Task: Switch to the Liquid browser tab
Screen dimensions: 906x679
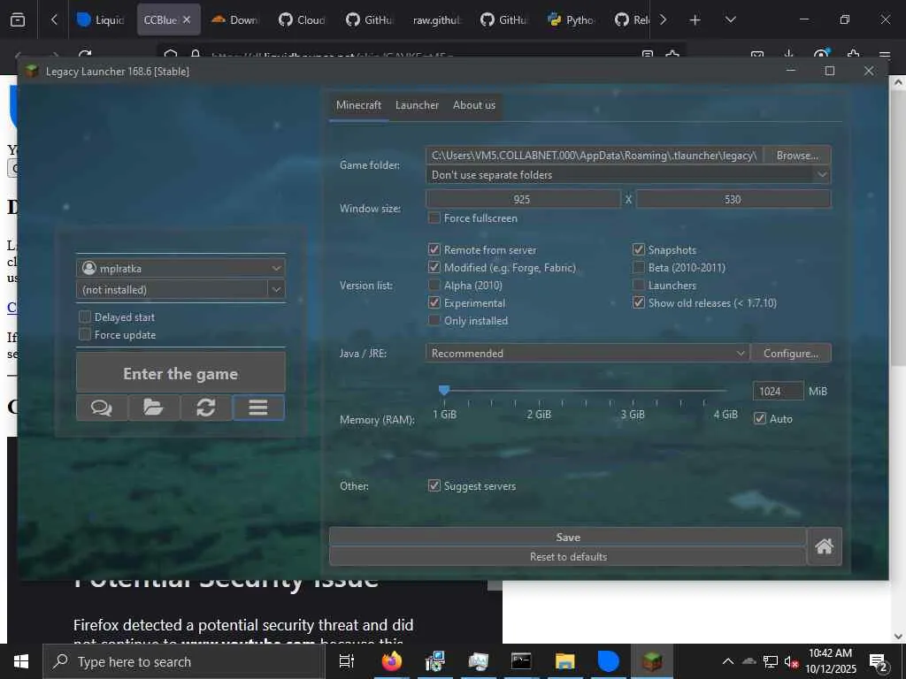Action: point(102,19)
